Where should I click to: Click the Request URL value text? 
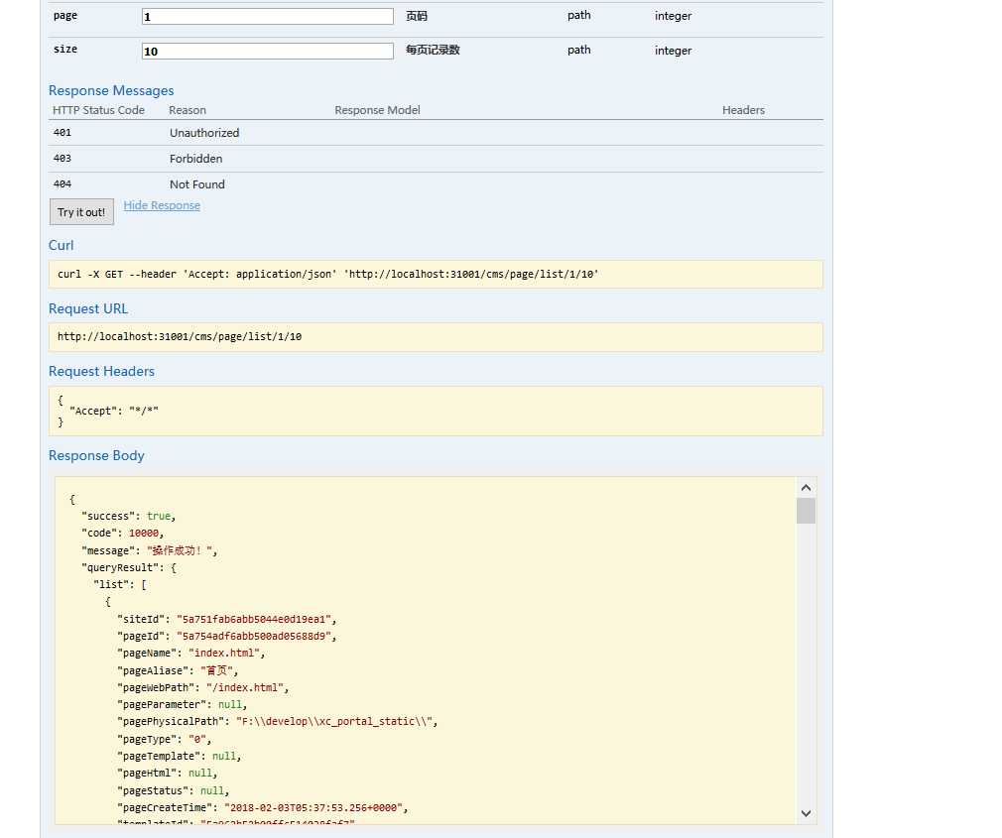(180, 336)
